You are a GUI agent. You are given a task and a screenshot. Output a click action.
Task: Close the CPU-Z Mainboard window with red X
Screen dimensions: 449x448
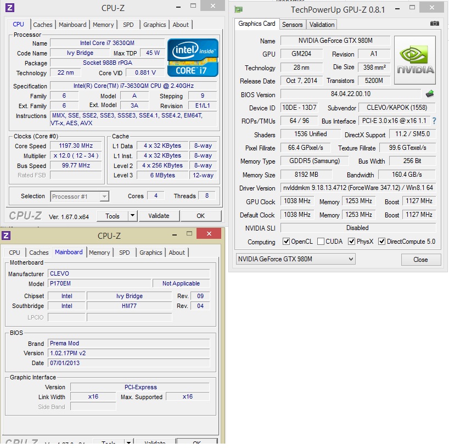pos(209,233)
